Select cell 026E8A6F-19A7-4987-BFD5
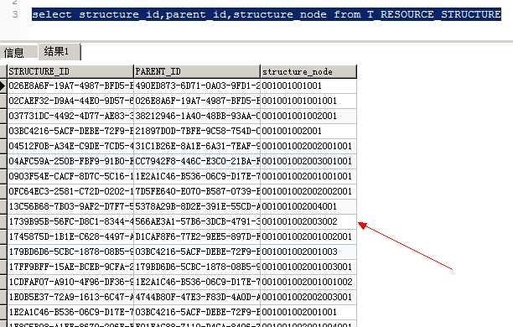The height and width of the screenshot is (327, 513). [70, 86]
